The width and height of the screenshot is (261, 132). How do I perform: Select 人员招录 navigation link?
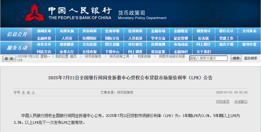click(x=135, y=38)
